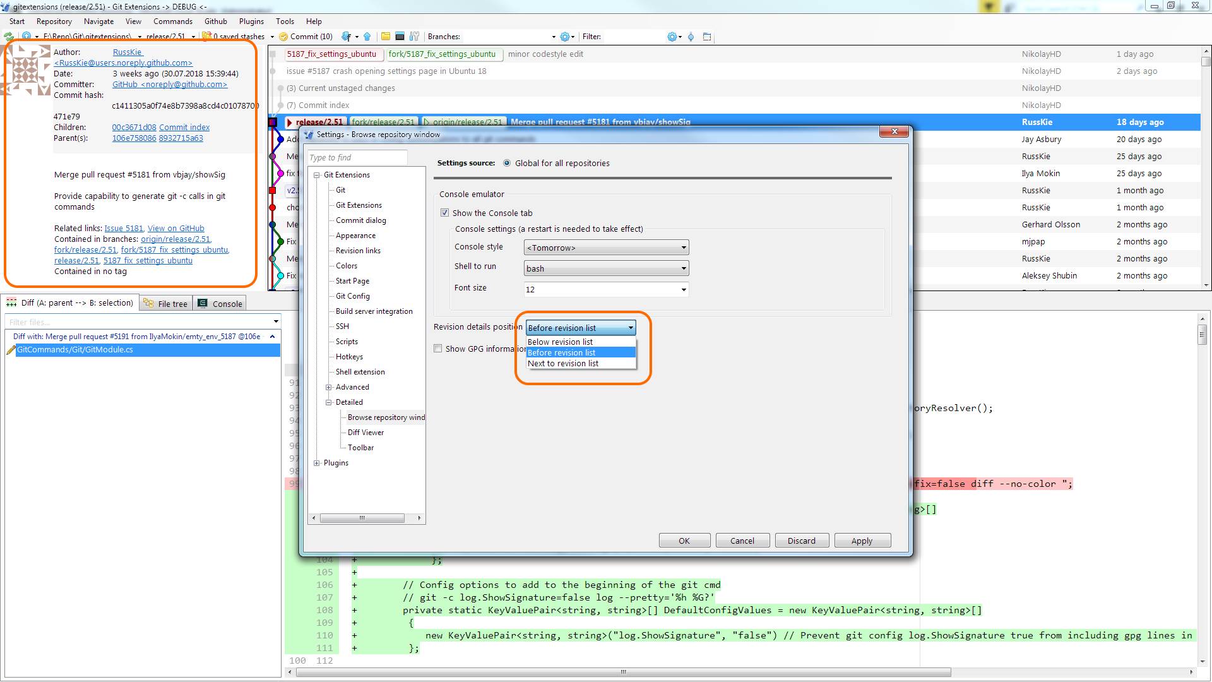Toggle the layout icon at toolbar end
Viewport: 1212px width, 682px height.
pyautogui.click(x=707, y=37)
